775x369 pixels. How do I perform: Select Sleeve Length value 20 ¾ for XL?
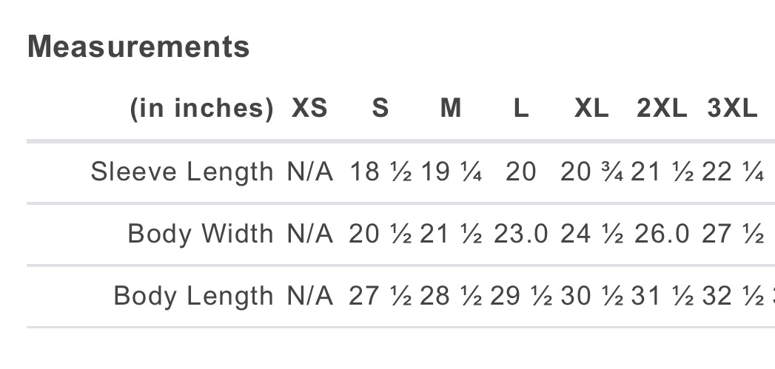click(591, 172)
